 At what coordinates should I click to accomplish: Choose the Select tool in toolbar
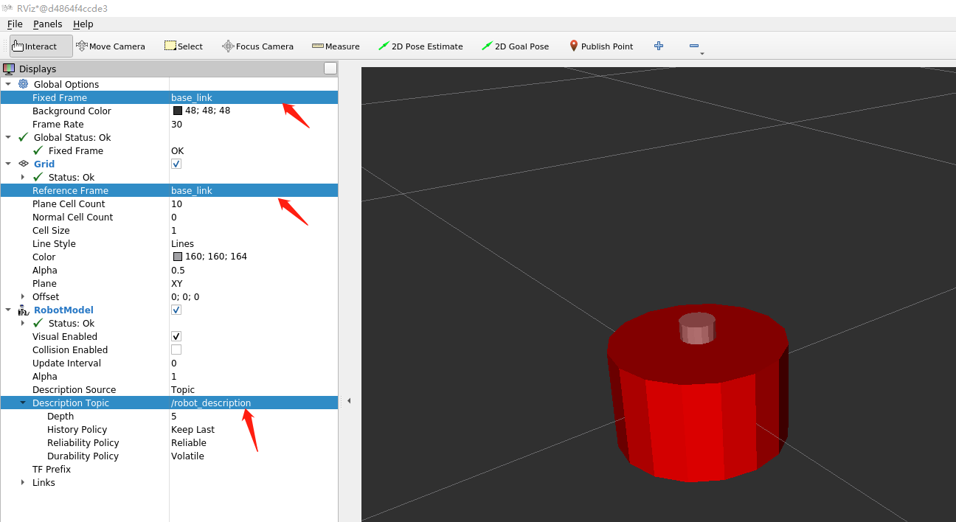pyautogui.click(x=183, y=46)
